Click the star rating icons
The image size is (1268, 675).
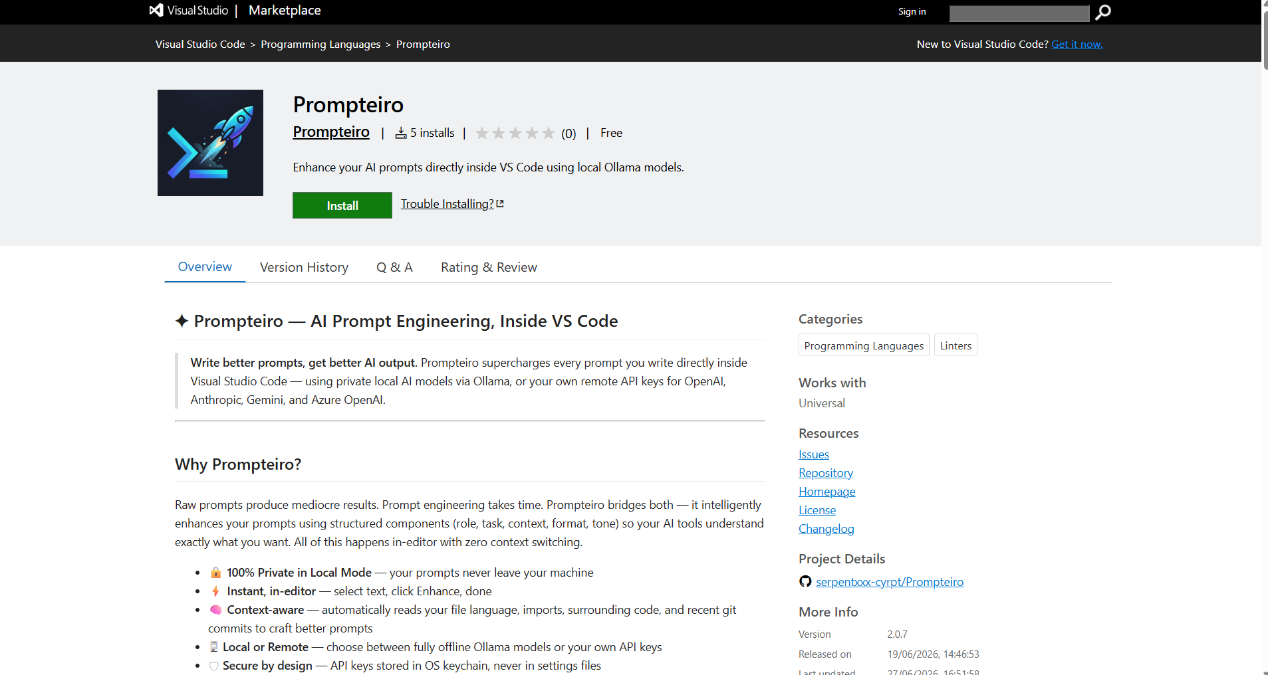click(515, 133)
